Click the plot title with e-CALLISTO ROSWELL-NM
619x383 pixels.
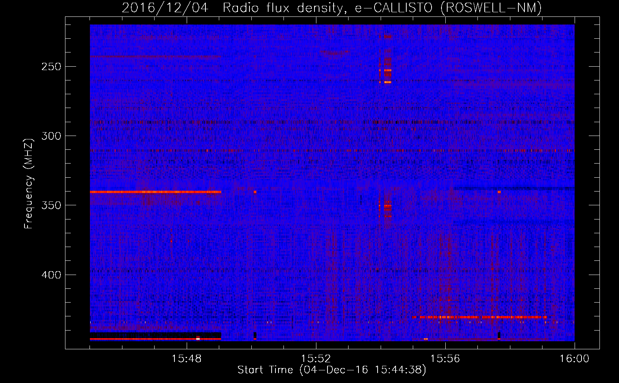[x=332, y=8]
